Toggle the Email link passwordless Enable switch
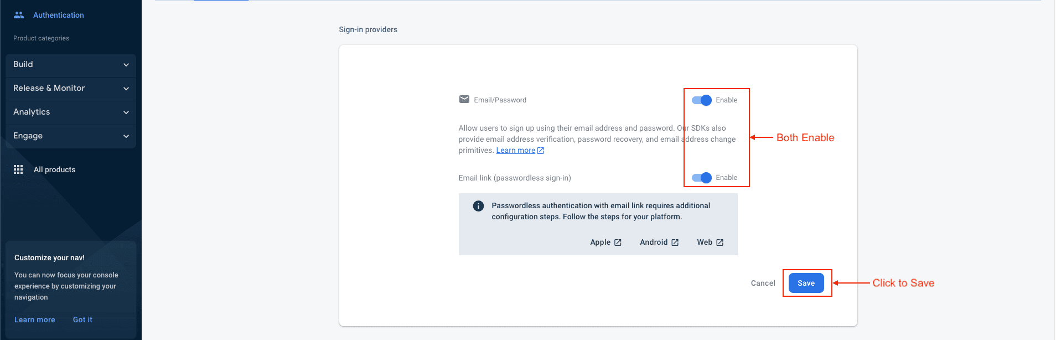This screenshot has width=1056, height=340. pyautogui.click(x=702, y=178)
